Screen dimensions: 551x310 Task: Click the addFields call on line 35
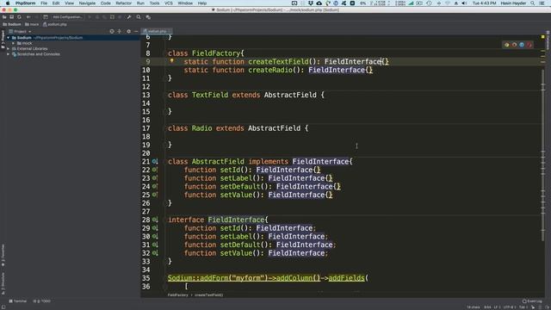(346, 278)
